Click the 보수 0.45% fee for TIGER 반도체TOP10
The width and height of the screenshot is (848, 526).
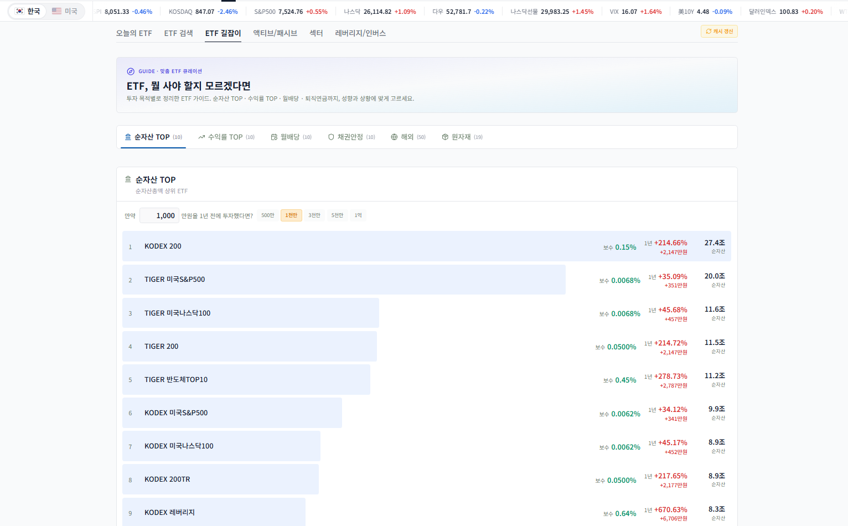coord(619,380)
